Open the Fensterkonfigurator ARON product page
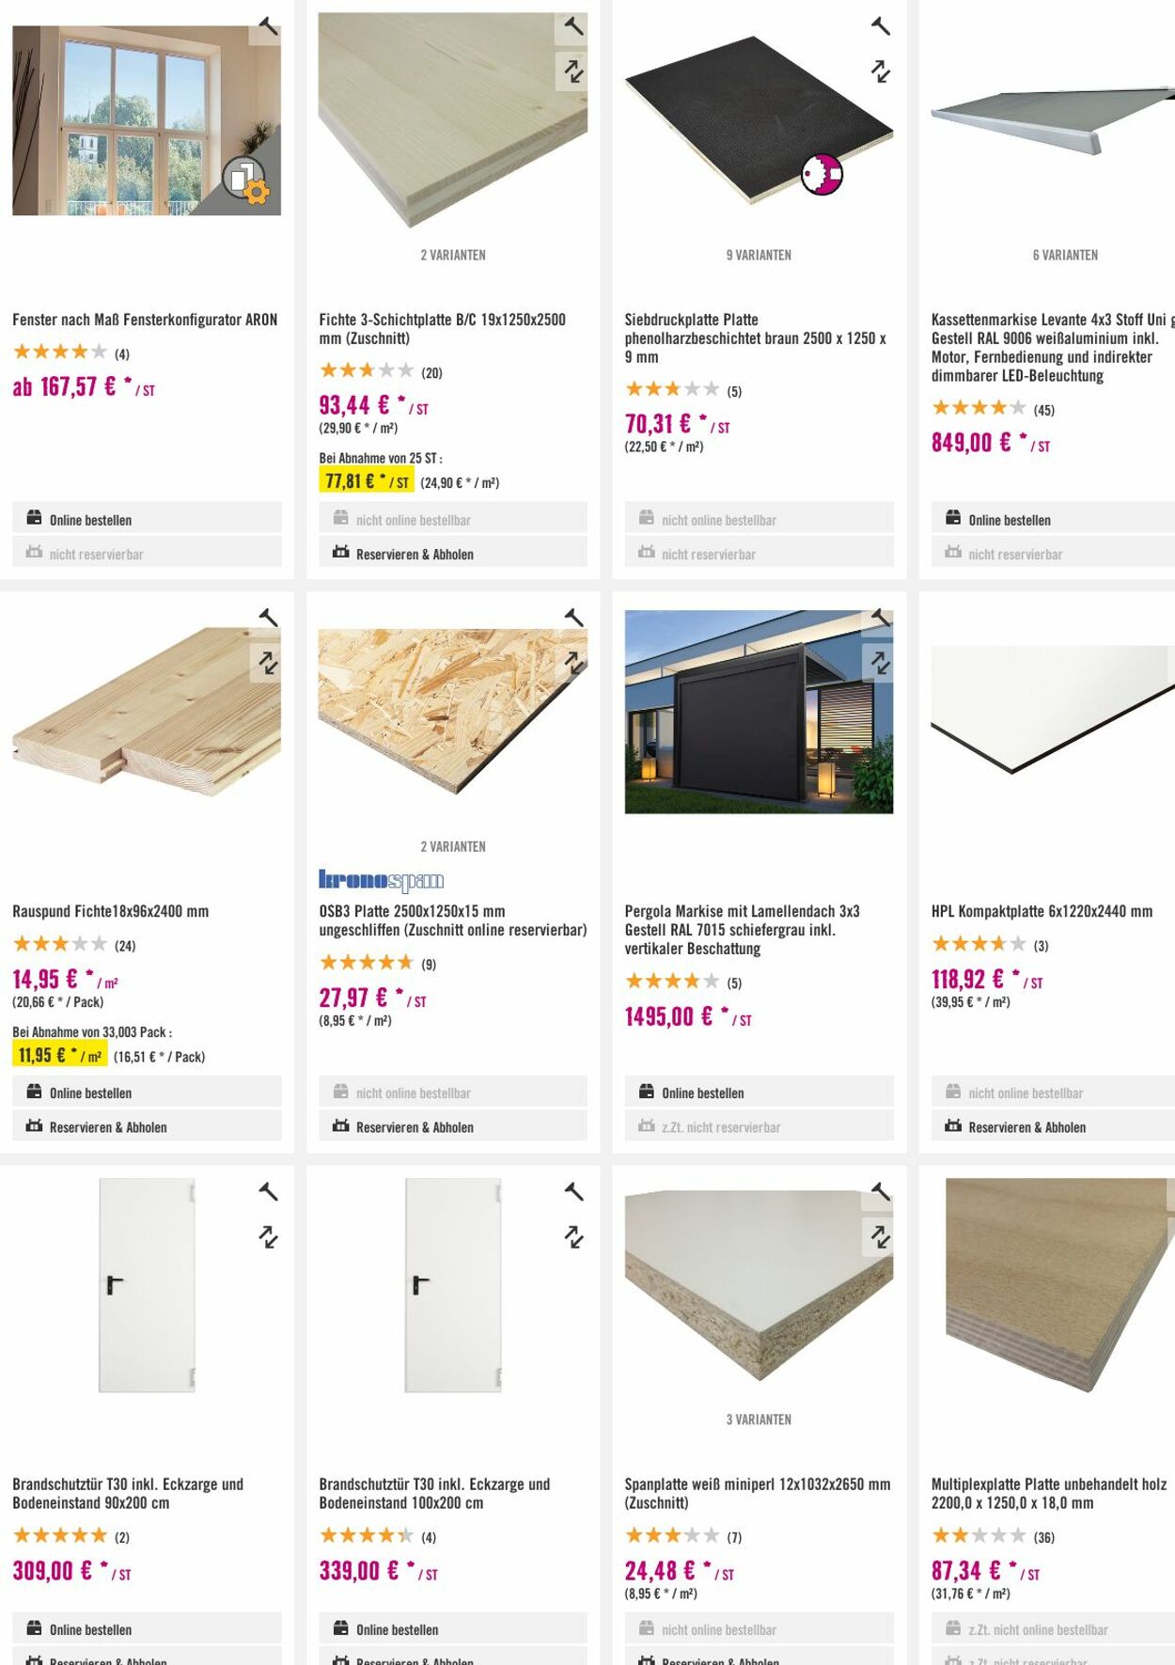The width and height of the screenshot is (1175, 1665). pyautogui.click(x=145, y=319)
